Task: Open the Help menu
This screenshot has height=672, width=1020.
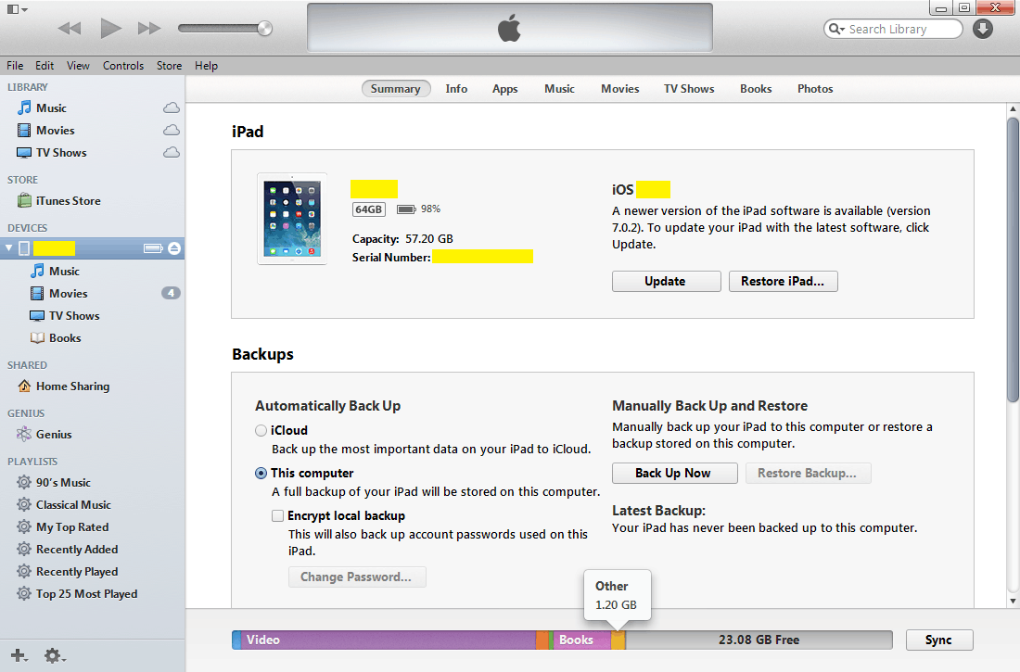Action: point(206,66)
